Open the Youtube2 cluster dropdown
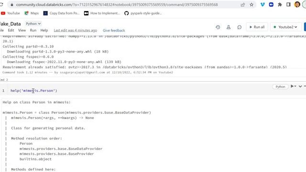The height and width of the screenshot is (172, 306). pos(286,27)
